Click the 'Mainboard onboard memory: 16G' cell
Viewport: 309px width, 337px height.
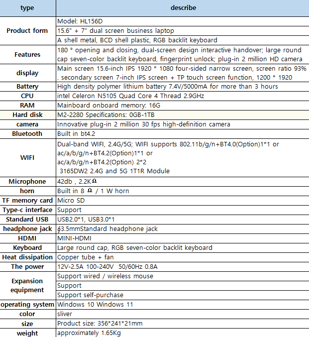[x=182, y=106]
